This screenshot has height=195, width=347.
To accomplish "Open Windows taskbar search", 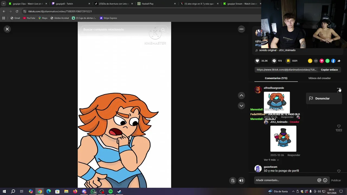I will pos(13,191).
